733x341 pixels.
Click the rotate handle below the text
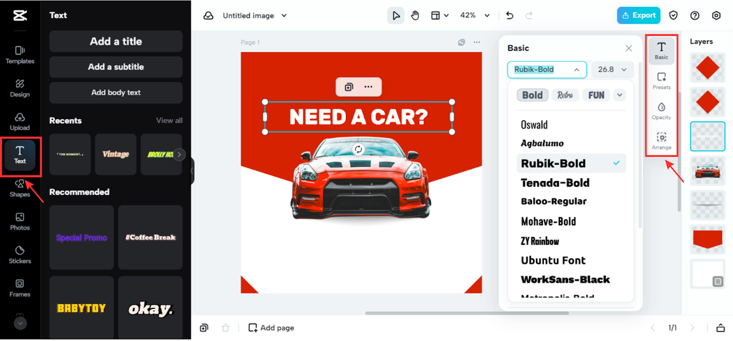pos(358,150)
